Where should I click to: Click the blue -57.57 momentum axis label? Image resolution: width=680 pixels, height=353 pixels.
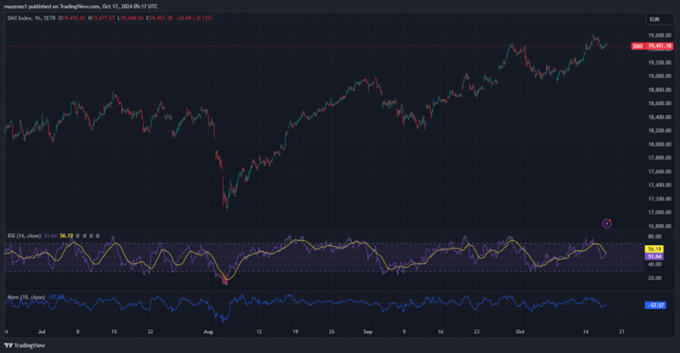tap(655, 305)
